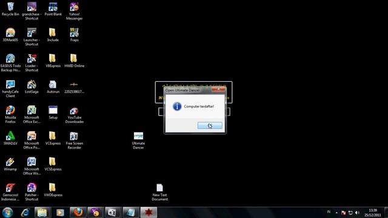Switch to the camera taskbar item
The height and width of the screenshot is (218, 388).
(x=113, y=213)
